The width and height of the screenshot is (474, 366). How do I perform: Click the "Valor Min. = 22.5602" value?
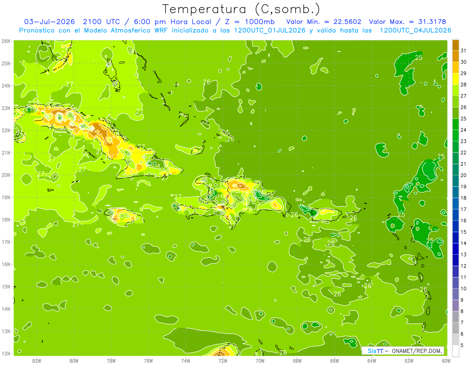tap(324, 22)
